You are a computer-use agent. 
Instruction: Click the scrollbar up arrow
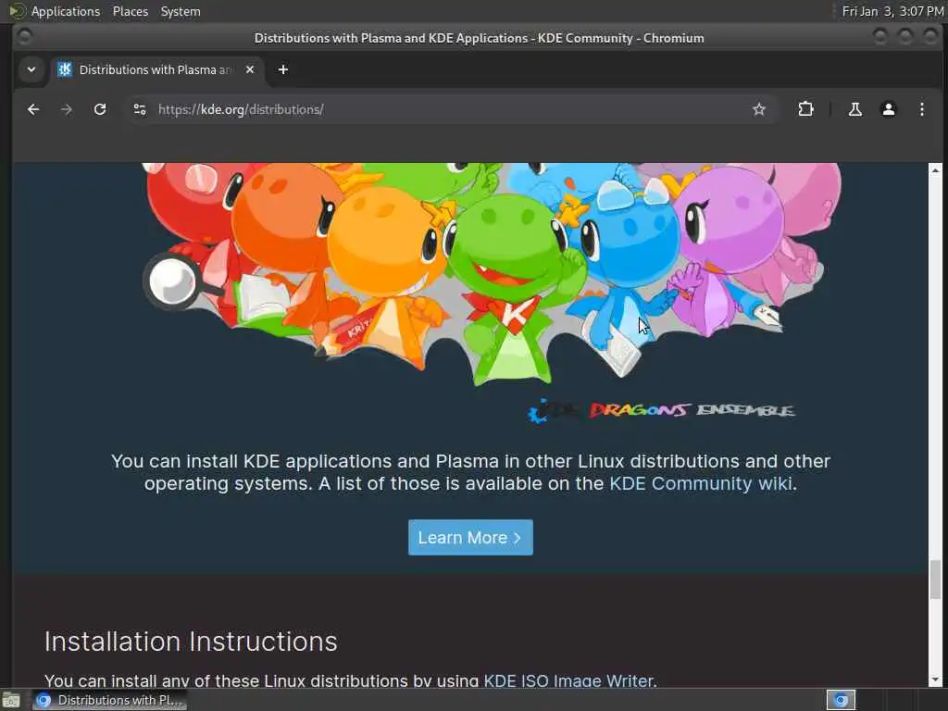coord(935,170)
